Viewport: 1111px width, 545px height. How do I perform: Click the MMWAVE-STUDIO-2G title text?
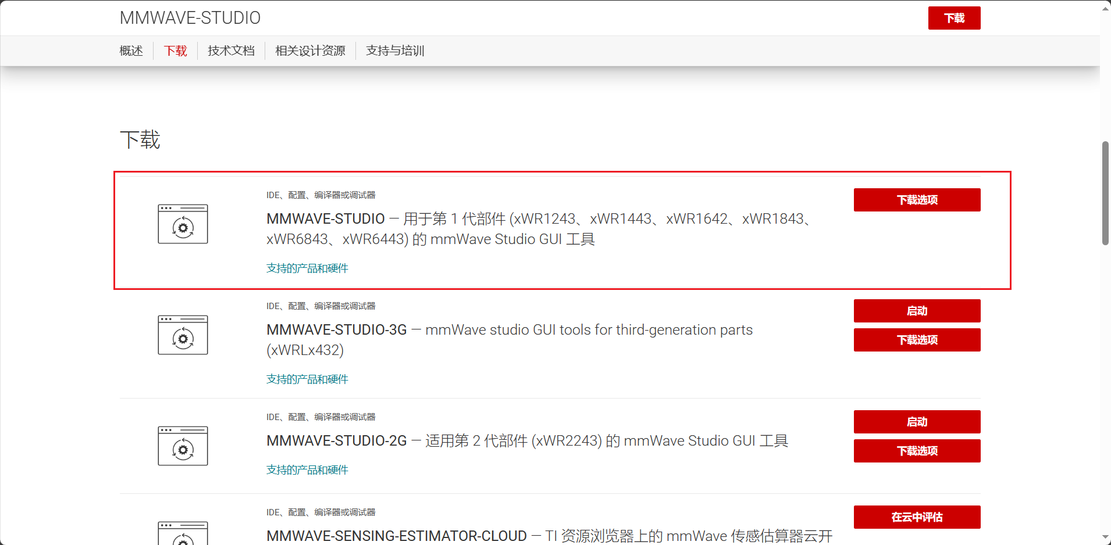[528, 441]
